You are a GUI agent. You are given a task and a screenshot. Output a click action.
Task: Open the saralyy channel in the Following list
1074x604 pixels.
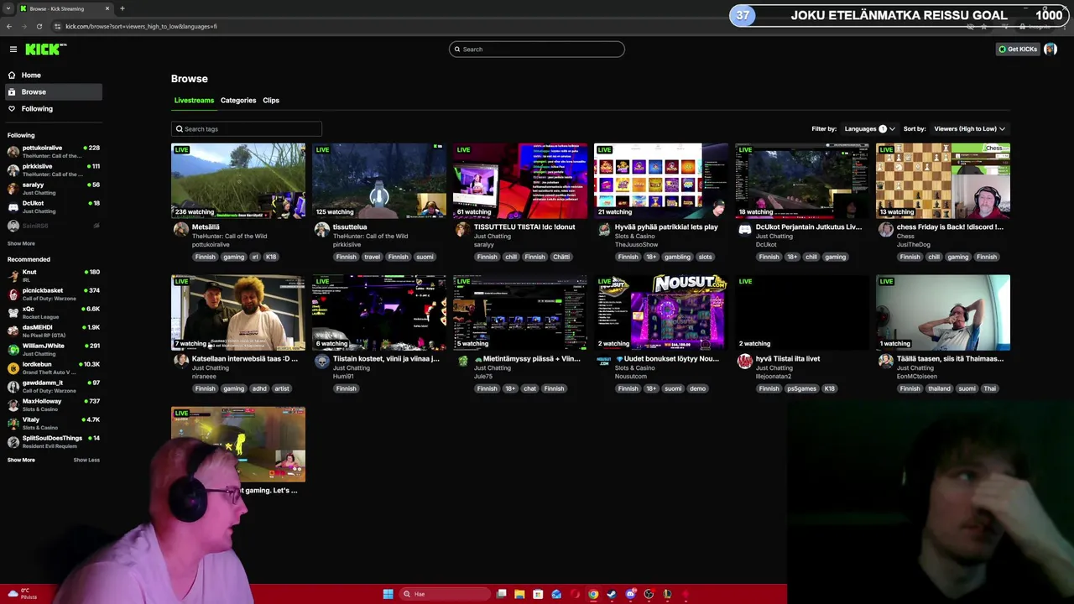[x=54, y=188]
